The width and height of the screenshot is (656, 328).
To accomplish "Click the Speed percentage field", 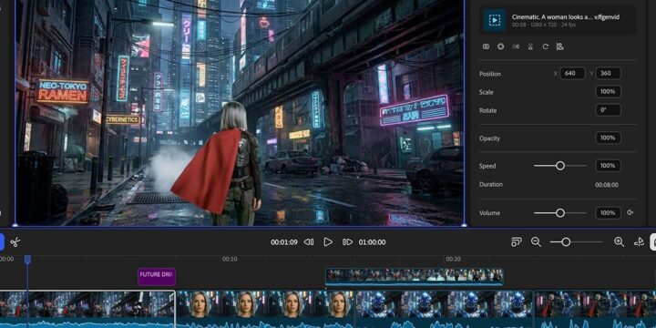I will 608,165.
